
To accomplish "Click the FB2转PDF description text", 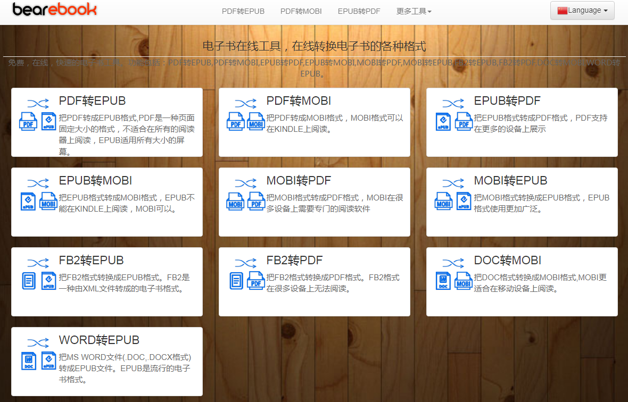I will point(333,283).
